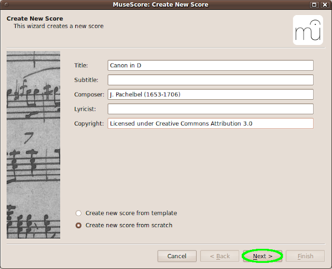Click the "Create New Score" heading
Screen dimensions: 332x269
35,19
